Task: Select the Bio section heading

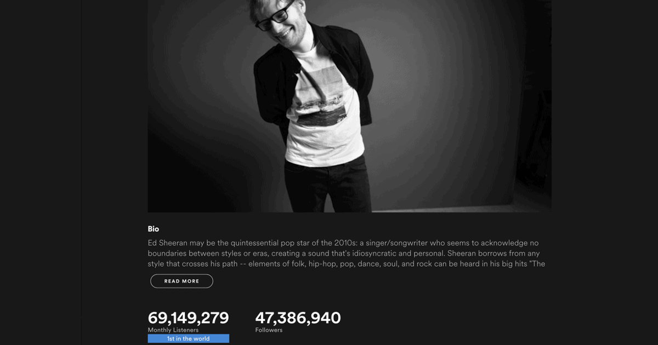Action: pyautogui.click(x=153, y=229)
